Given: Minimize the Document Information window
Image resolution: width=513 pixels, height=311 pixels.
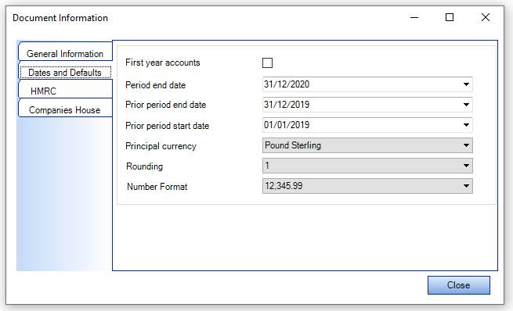Looking at the screenshot, I should (x=414, y=18).
